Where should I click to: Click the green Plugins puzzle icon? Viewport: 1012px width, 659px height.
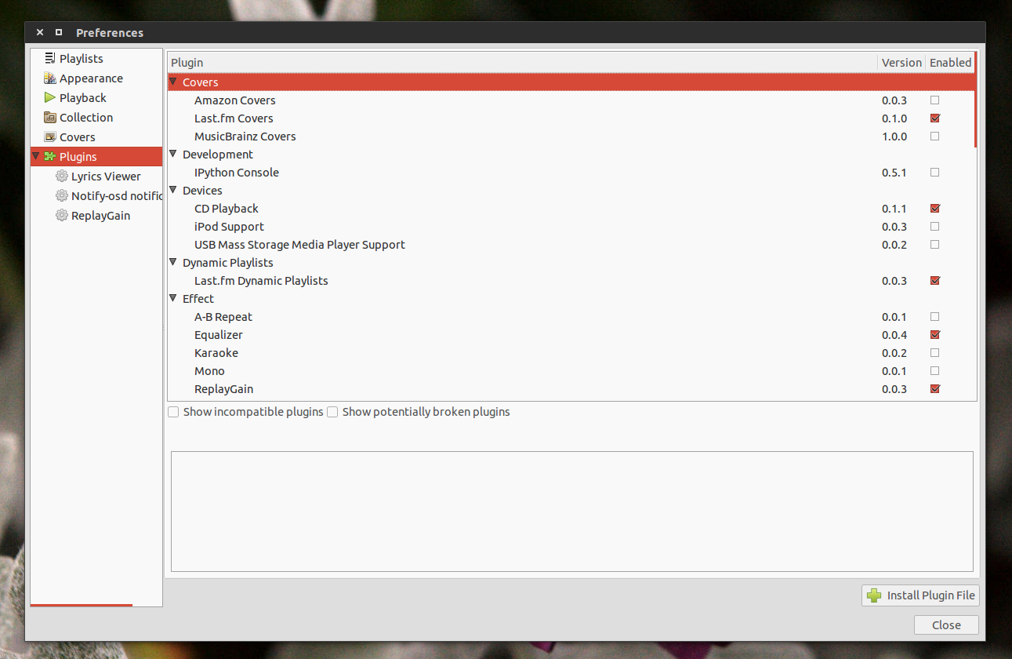coord(50,156)
